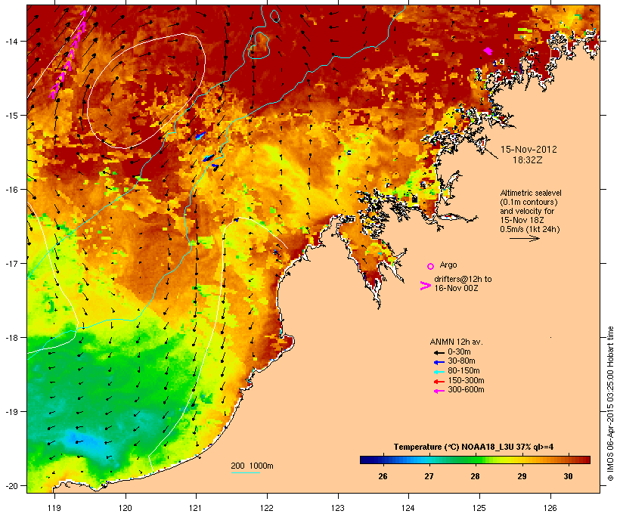Click the black 0-30m legend arrow

click(x=439, y=353)
